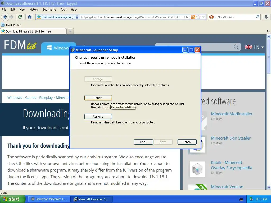The image size is (271, 203).
Task: Click the Start button
Action: coord(13,199)
